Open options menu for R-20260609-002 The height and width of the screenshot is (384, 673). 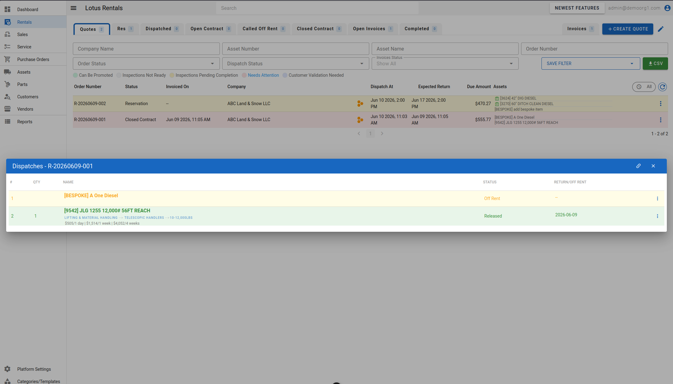point(661,104)
